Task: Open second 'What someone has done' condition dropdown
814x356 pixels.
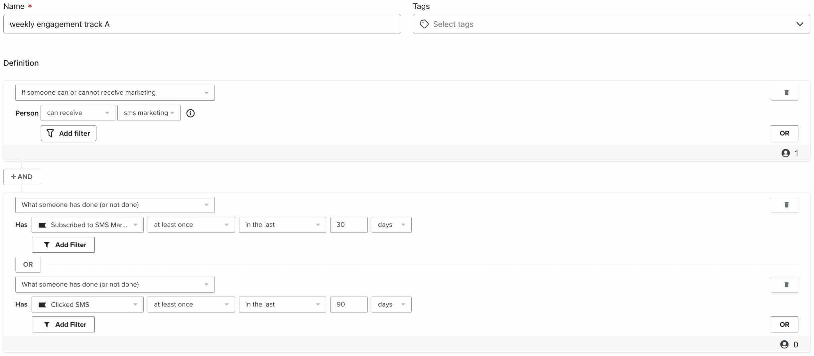Action: click(115, 285)
